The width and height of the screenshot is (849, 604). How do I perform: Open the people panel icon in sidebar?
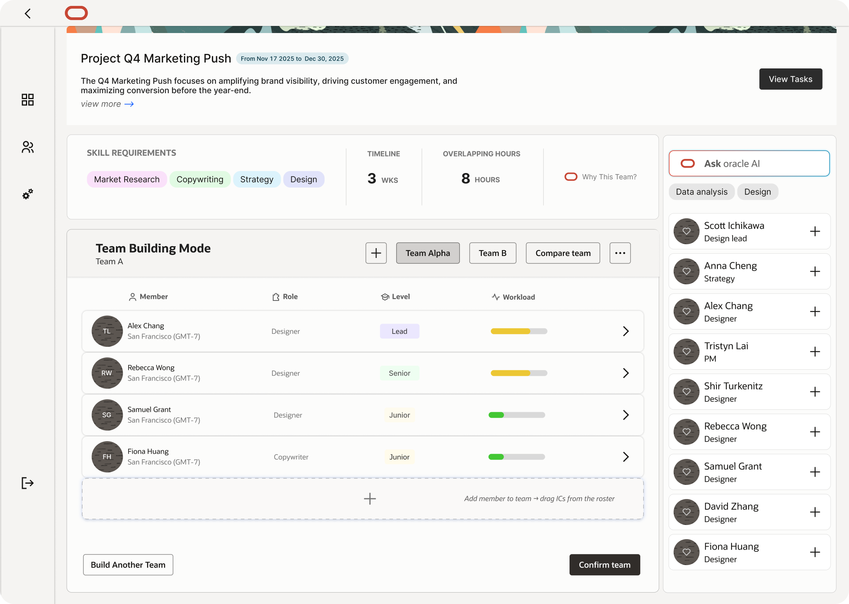28,147
